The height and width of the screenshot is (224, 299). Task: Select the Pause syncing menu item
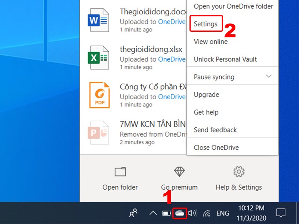tap(233, 77)
